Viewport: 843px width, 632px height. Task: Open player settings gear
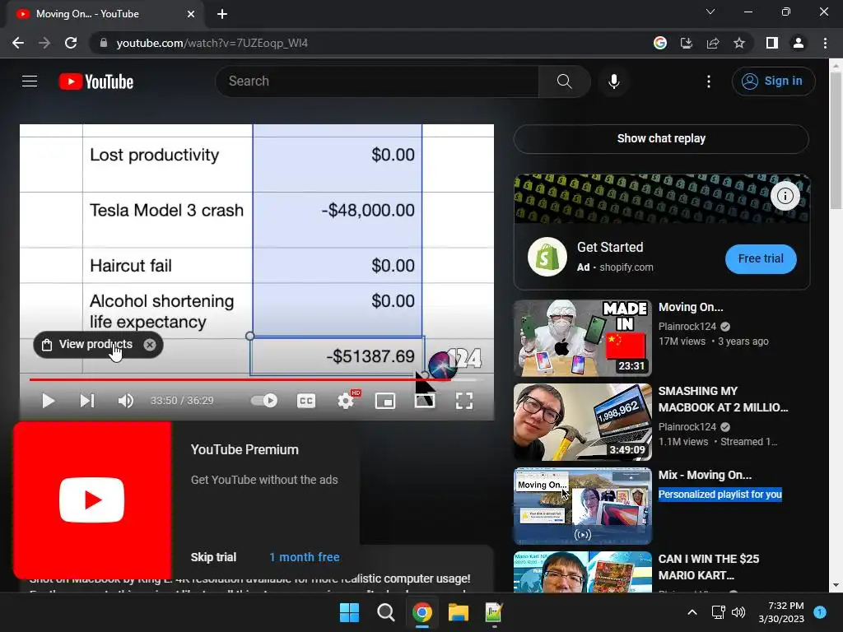[x=346, y=401]
